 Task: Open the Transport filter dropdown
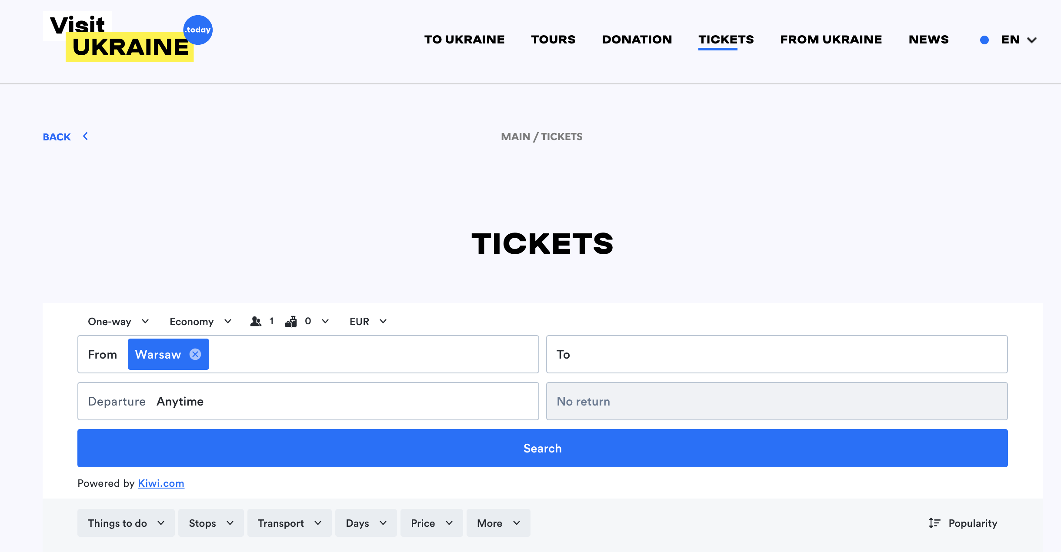(289, 523)
